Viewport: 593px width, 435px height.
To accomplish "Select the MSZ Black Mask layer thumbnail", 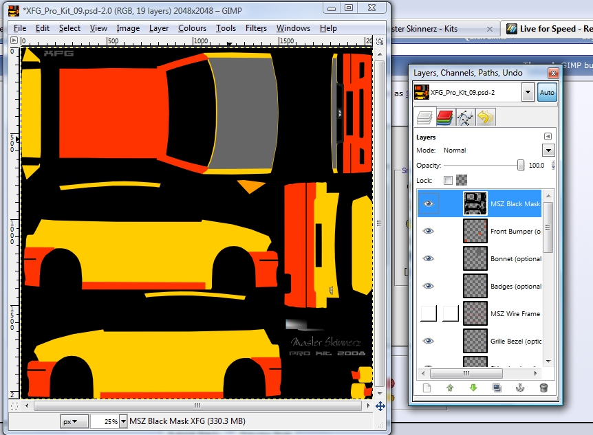I will point(475,203).
